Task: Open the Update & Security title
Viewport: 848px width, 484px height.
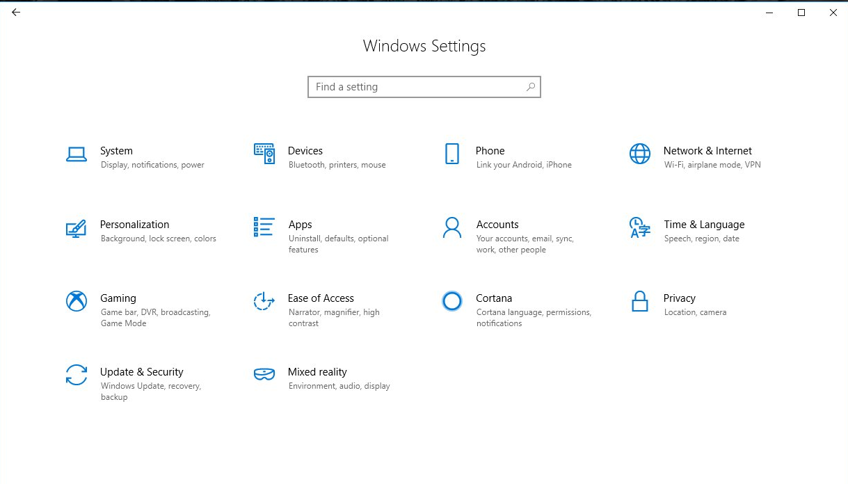Action: pyautogui.click(x=142, y=372)
